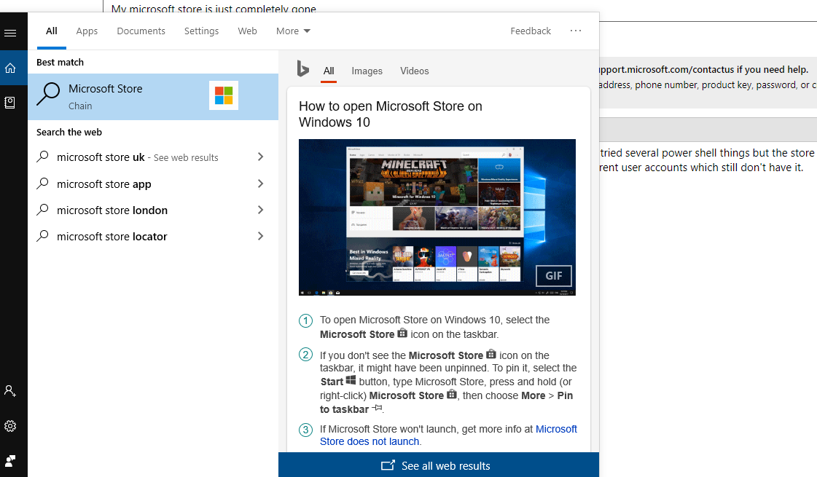Click the add account person icon

pos(10,390)
